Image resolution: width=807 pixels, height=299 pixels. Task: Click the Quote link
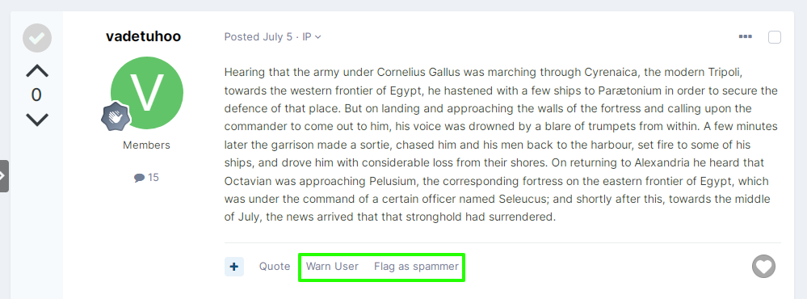point(275,267)
